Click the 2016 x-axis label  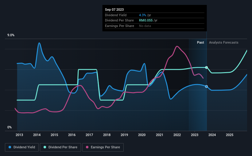pos(72,135)
